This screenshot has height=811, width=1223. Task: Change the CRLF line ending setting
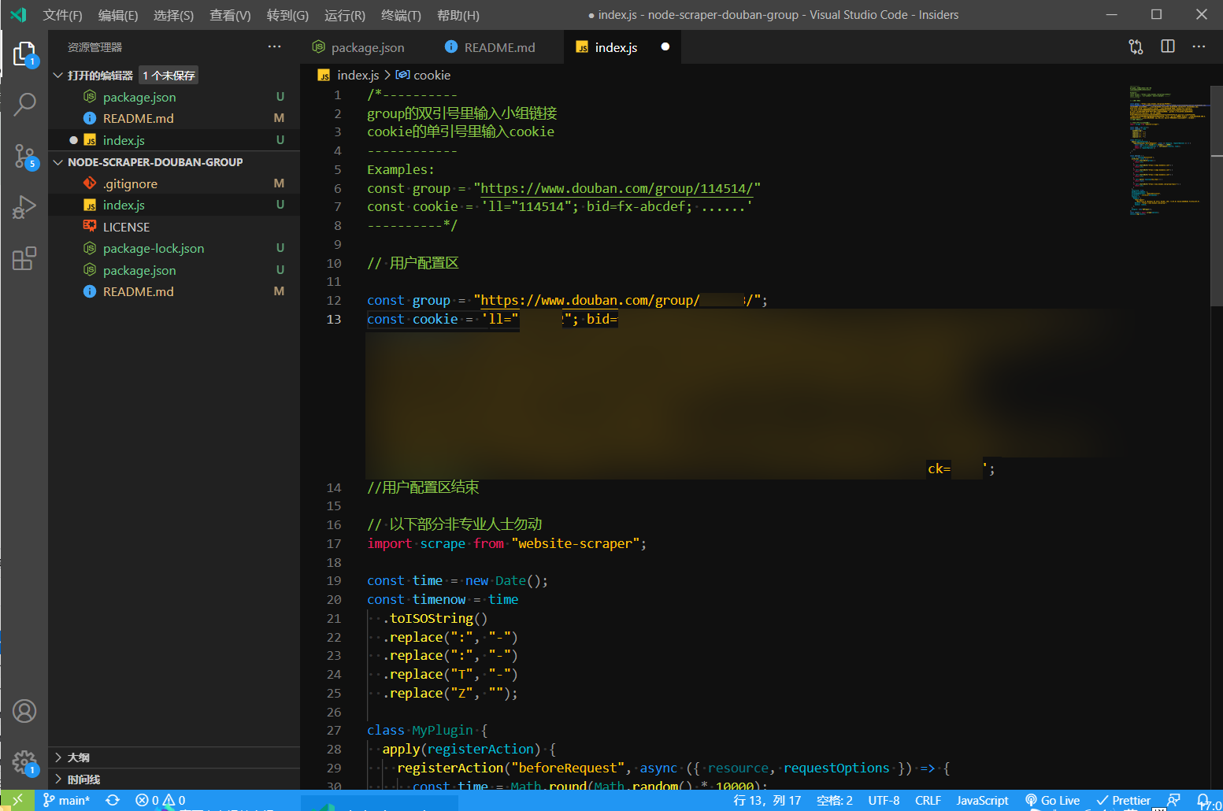pyautogui.click(x=928, y=800)
